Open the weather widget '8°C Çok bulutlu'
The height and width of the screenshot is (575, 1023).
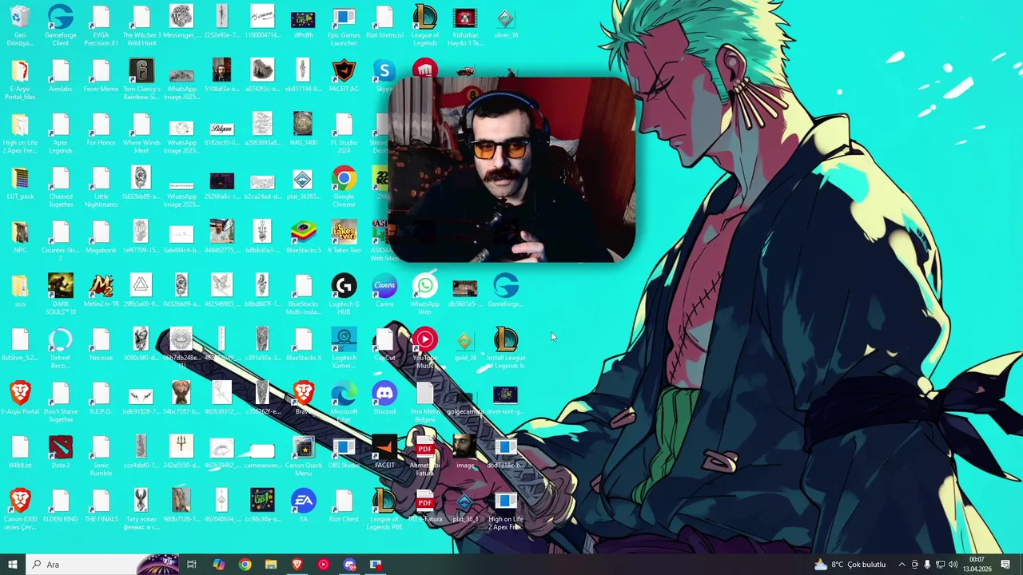[x=850, y=565]
